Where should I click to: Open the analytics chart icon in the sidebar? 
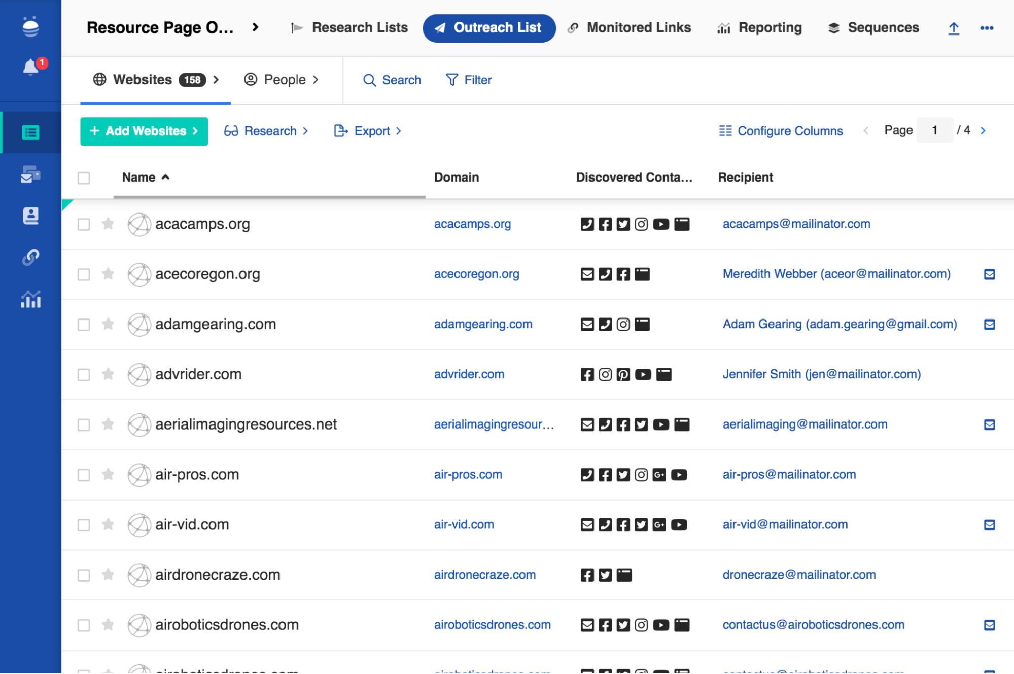[x=30, y=300]
